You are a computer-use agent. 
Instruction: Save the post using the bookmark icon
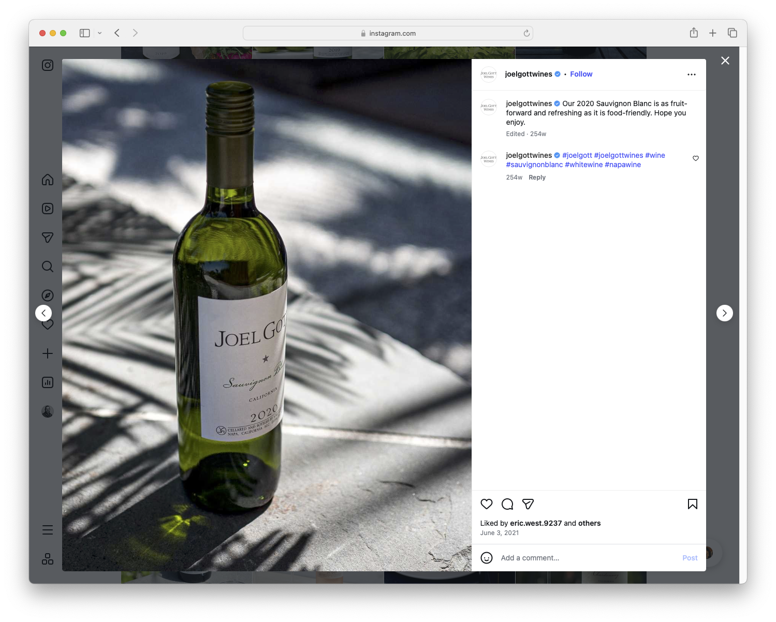pyautogui.click(x=692, y=503)
